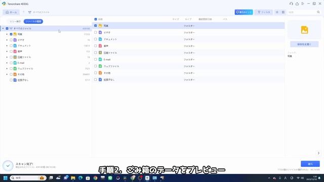Check ビデオ checkbox in file list
This screenshot has height=182, width=324.
[x=96, y=32]
